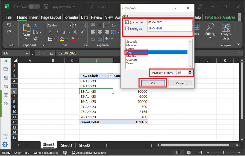Open the Calibri font name dropdown
The width and height of the screenshot is (245, 156).
pos(70,25)
